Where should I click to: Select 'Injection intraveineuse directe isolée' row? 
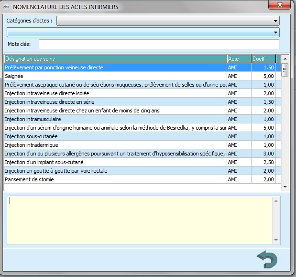pyautogui.click(x=143, y=93)
